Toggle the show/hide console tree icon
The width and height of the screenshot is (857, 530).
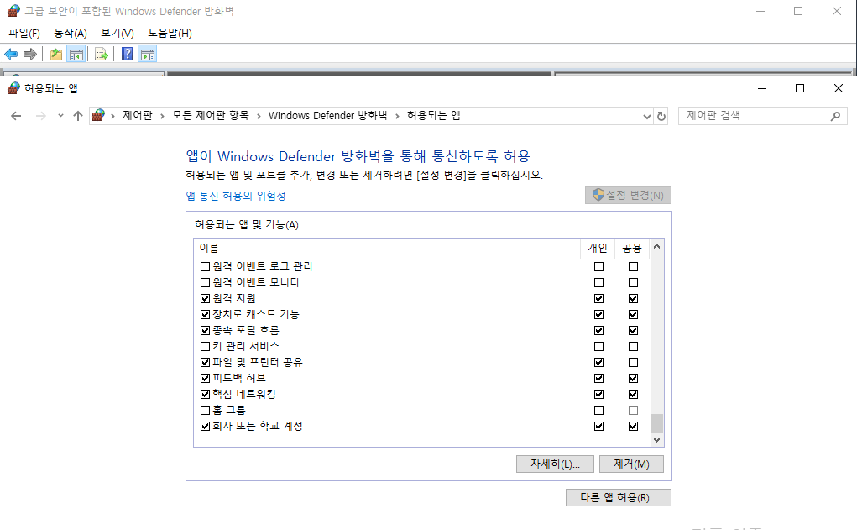(x=76, y=54)
